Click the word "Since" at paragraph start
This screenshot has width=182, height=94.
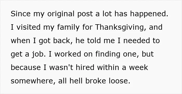point(21,14)
